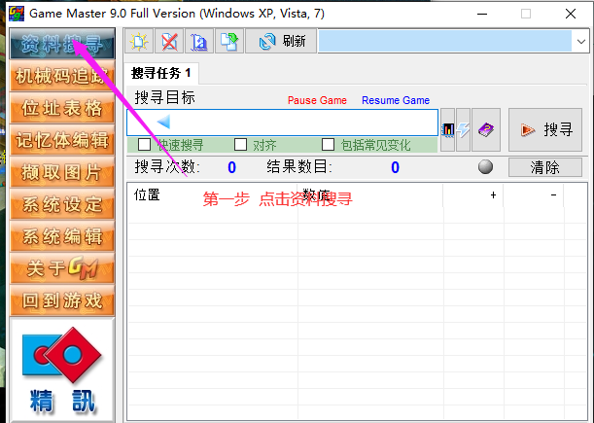Click the delete task red X icon
594x423 pixels.
click(x=169, y=41)
